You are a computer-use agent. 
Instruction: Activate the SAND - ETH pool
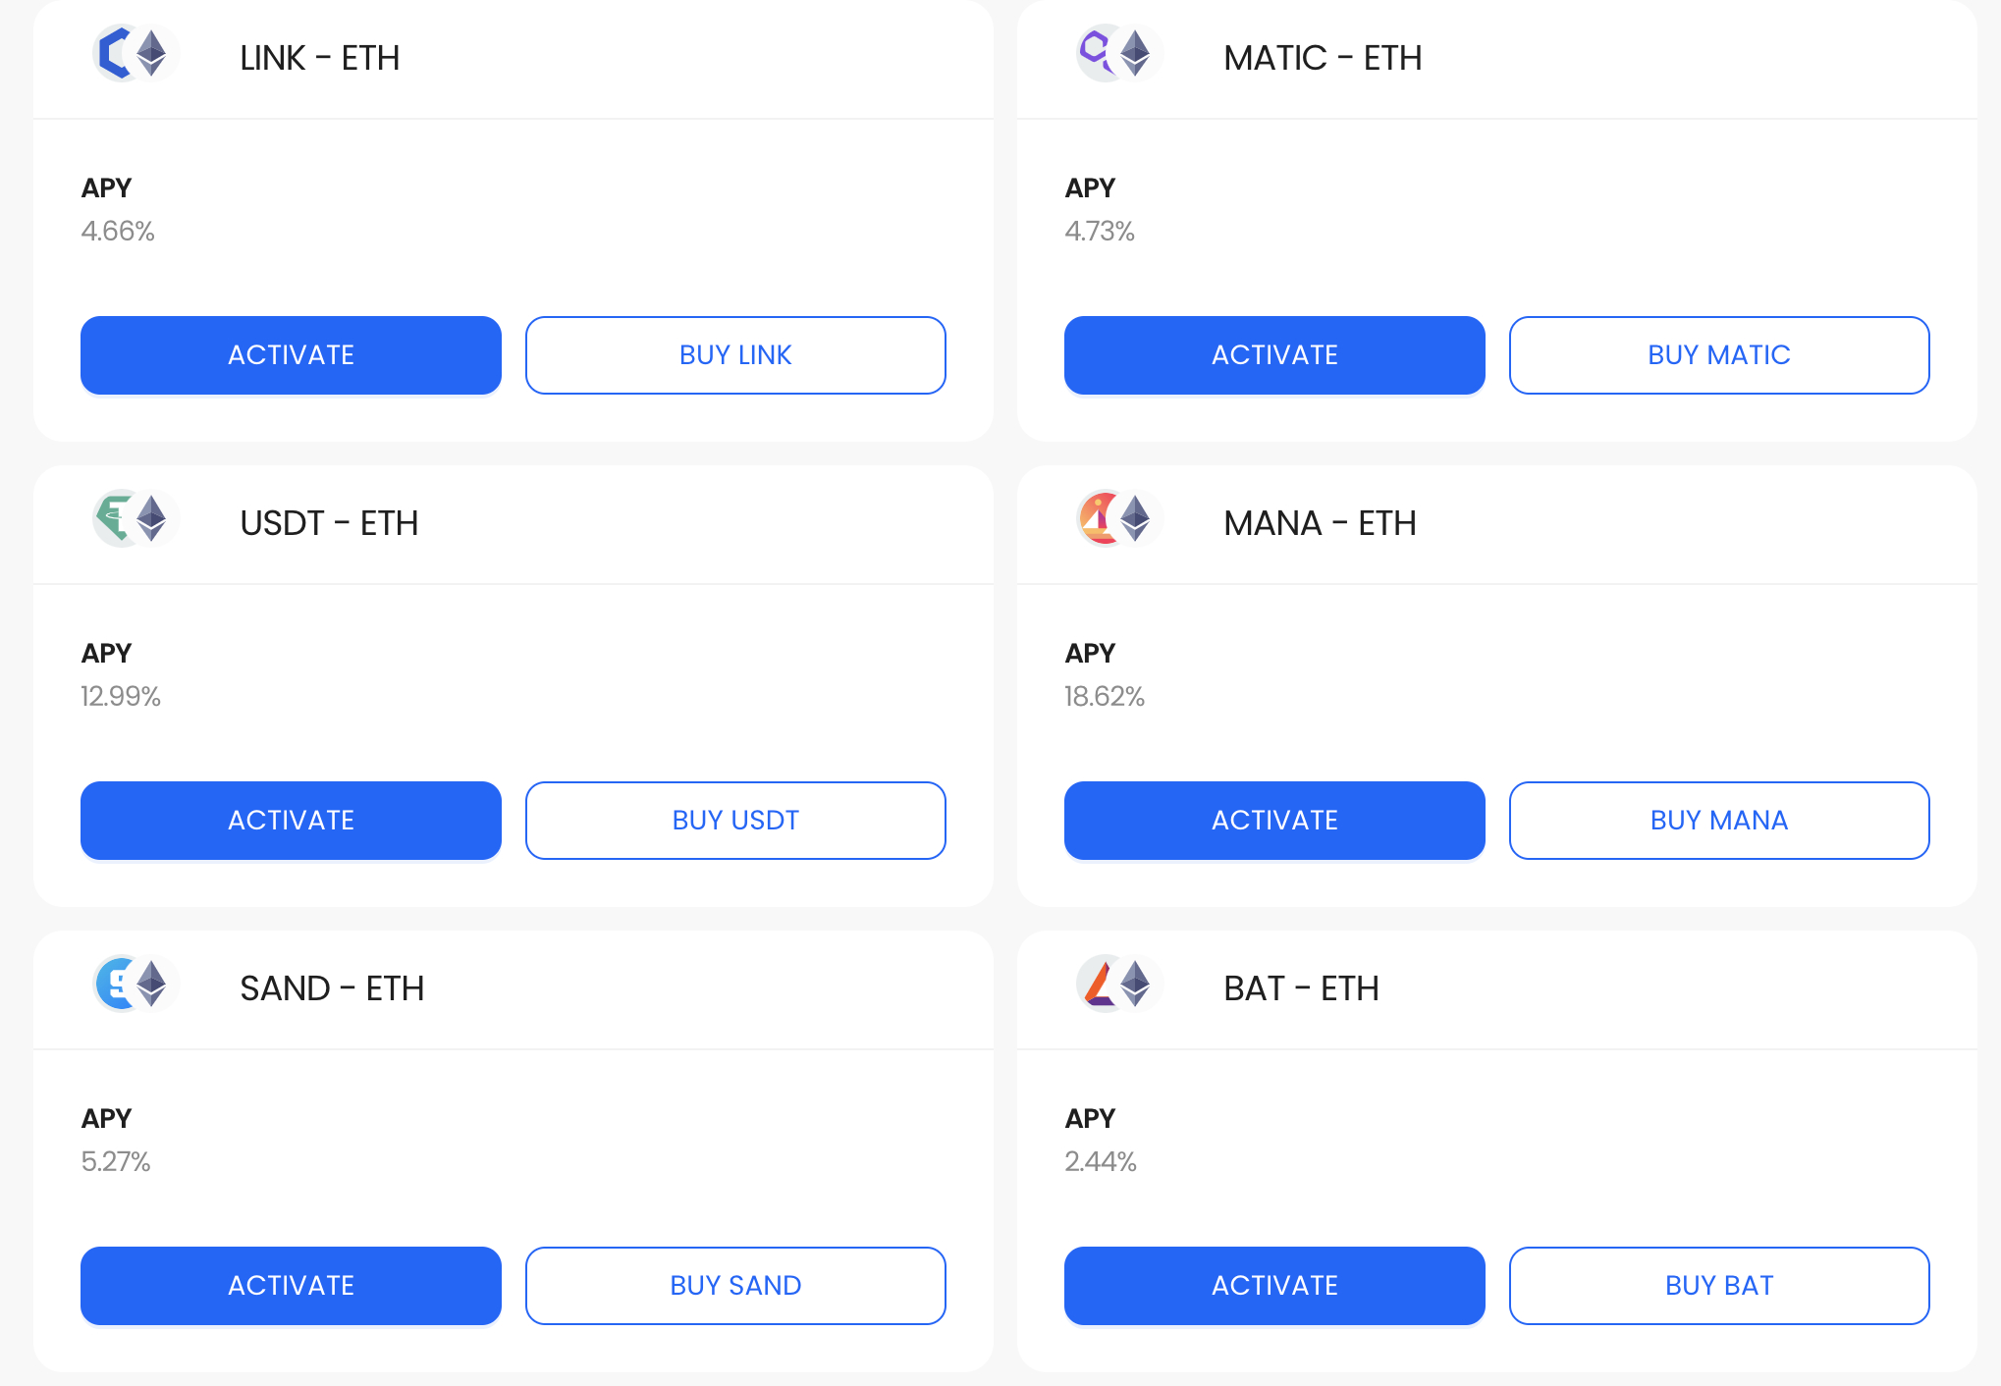(291, 1286)
